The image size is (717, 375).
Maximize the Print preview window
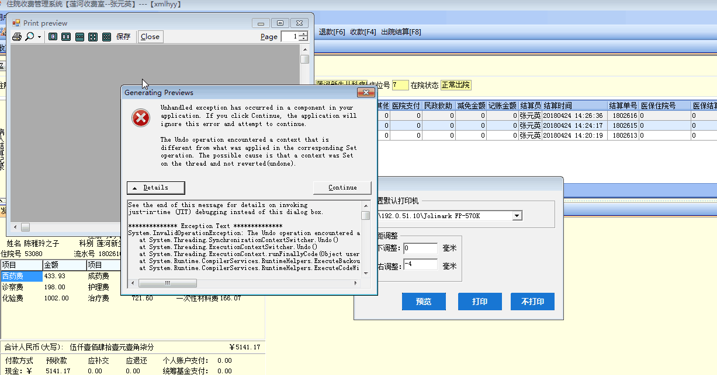(280, 23)
